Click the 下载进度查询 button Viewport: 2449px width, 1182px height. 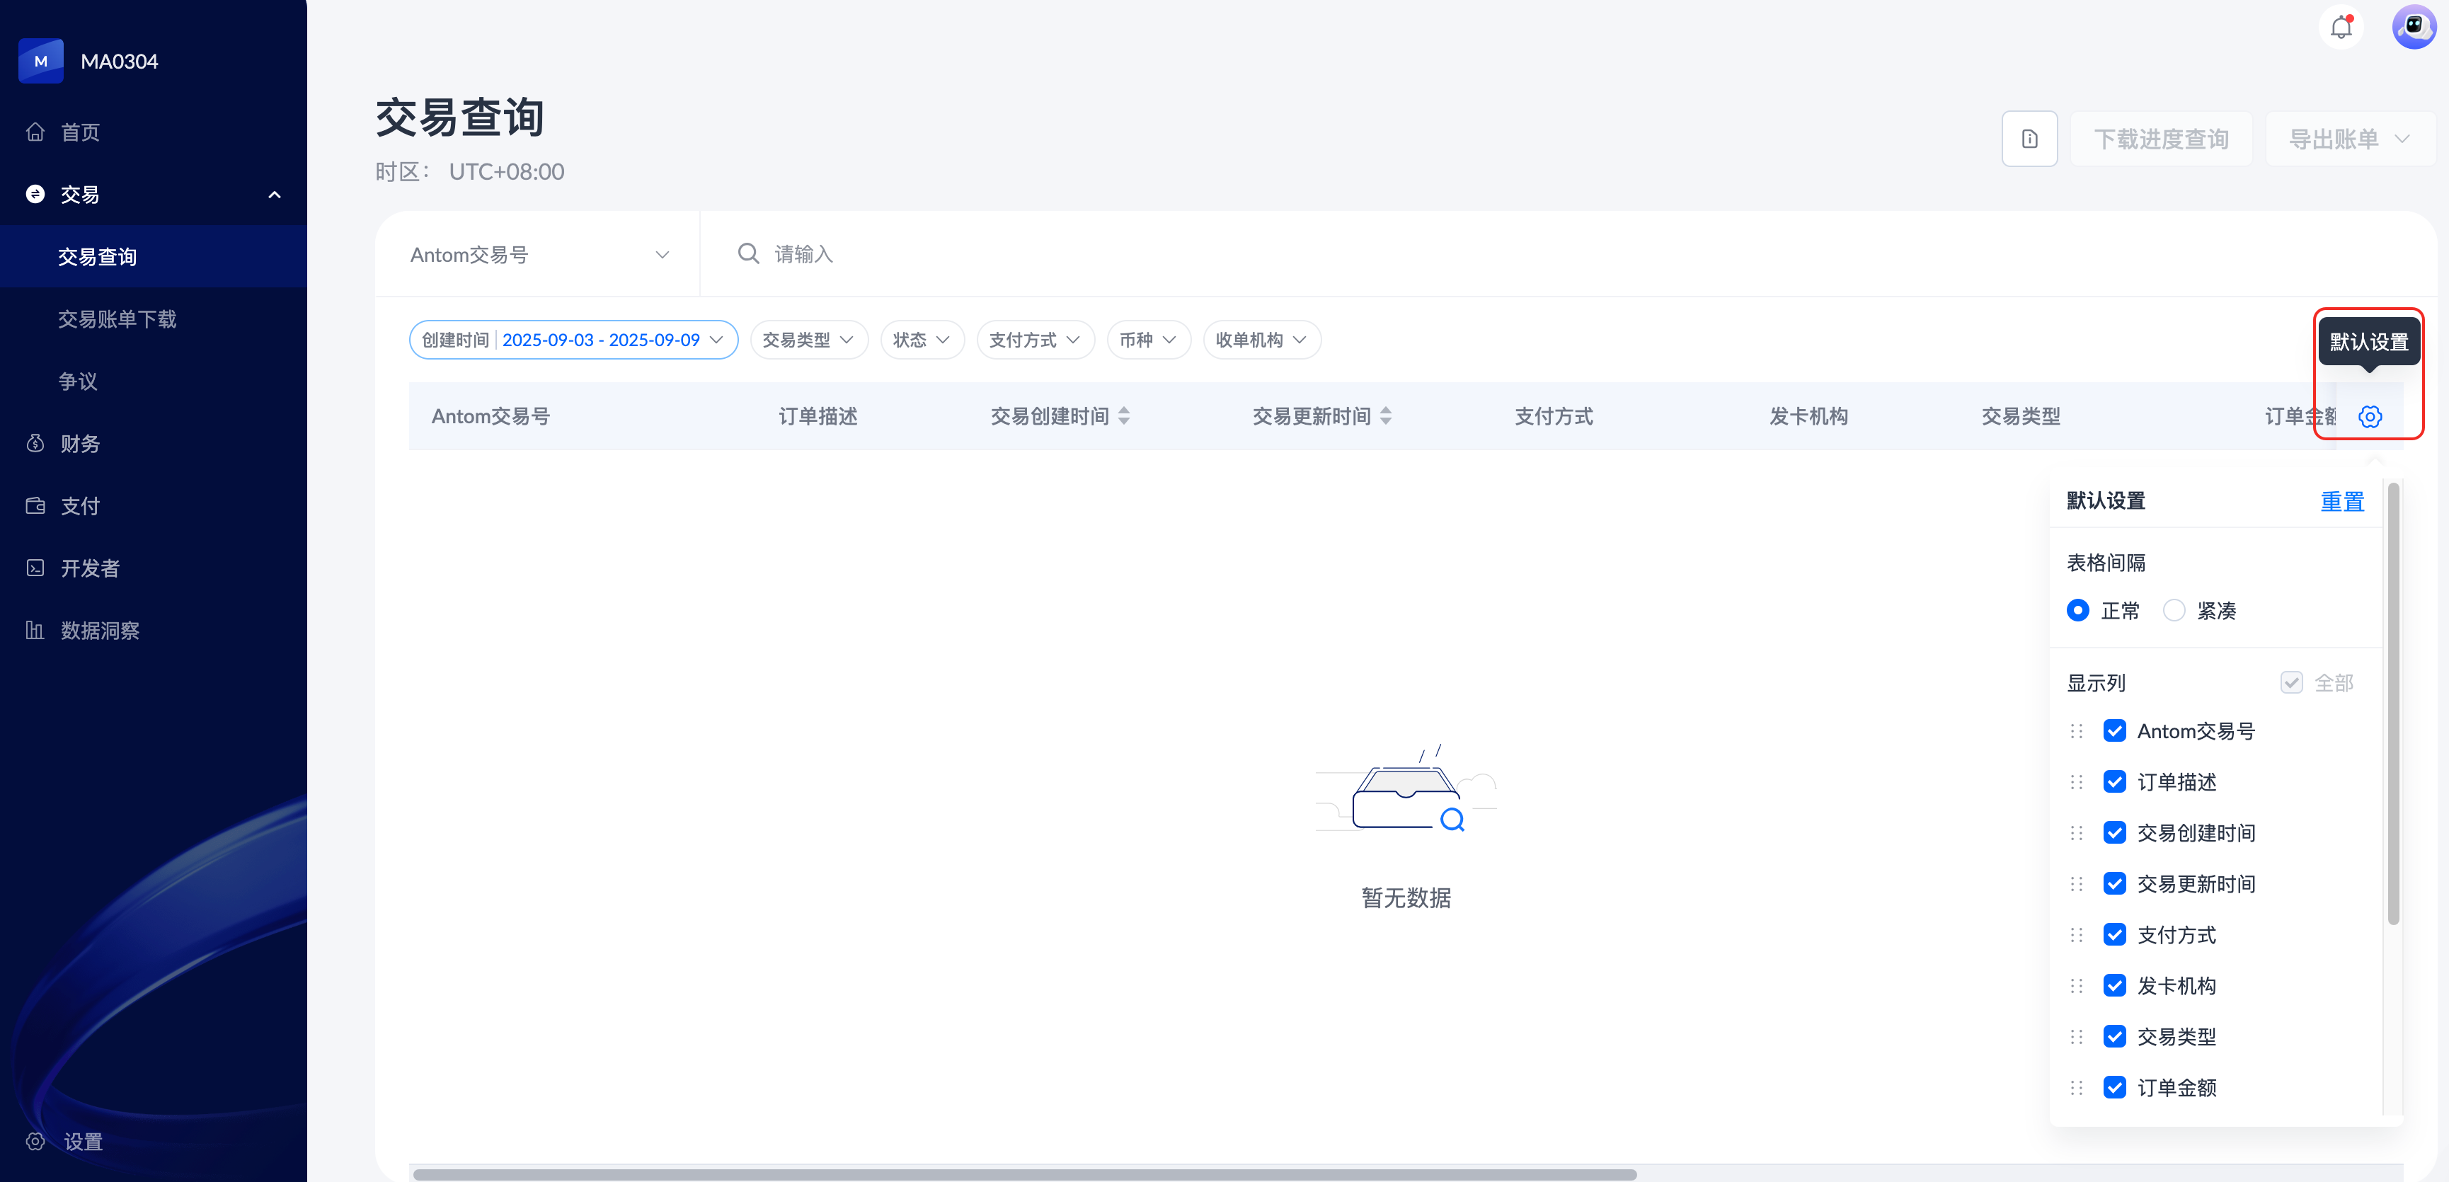click(x=2160, y=139)
